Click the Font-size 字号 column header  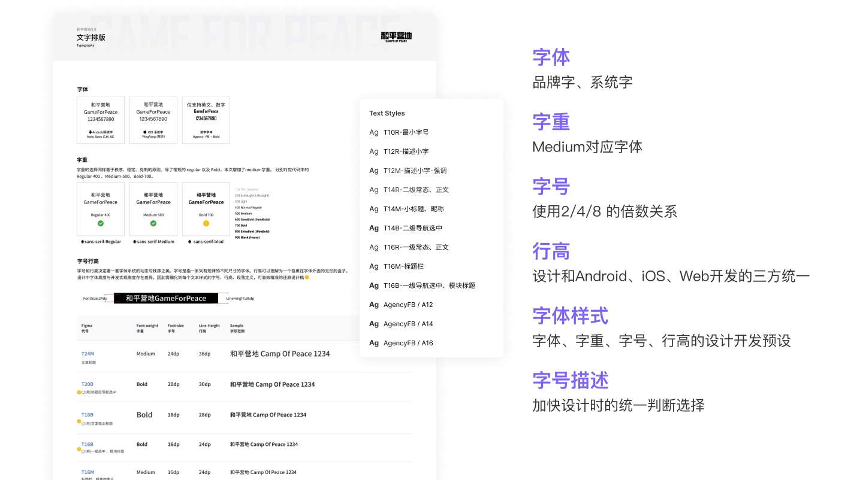(176, 328)
